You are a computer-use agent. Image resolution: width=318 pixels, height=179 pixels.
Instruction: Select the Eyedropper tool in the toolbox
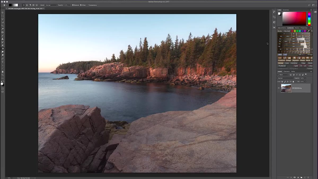tap(3, 29)
